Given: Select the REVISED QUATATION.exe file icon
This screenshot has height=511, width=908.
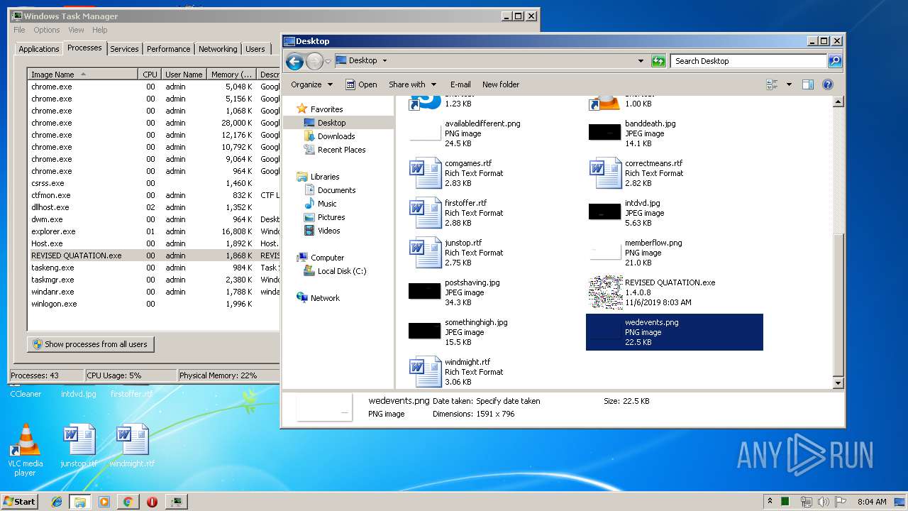Looking at the screenshot, I should pos(606,292).
